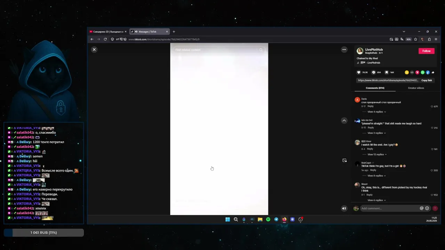Switch to the Comments (814) tab
The width and height of the screenshot is (445, 250).
pos(375,88)
